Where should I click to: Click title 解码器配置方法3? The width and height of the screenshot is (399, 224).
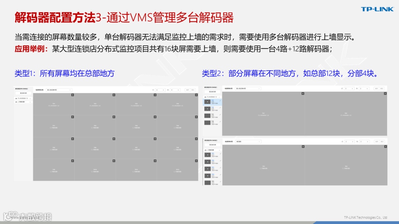[58, 18]
